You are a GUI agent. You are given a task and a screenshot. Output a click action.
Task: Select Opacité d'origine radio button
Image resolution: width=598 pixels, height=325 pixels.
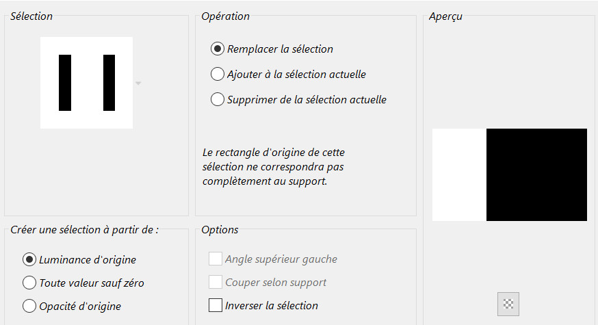pos(29,306)
